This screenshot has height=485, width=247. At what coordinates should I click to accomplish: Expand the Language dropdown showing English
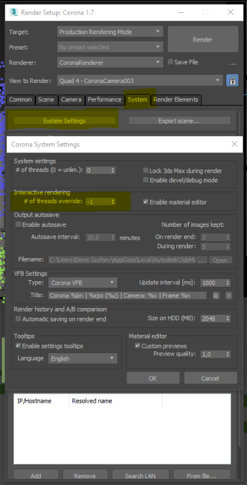(x=83, y=359)
